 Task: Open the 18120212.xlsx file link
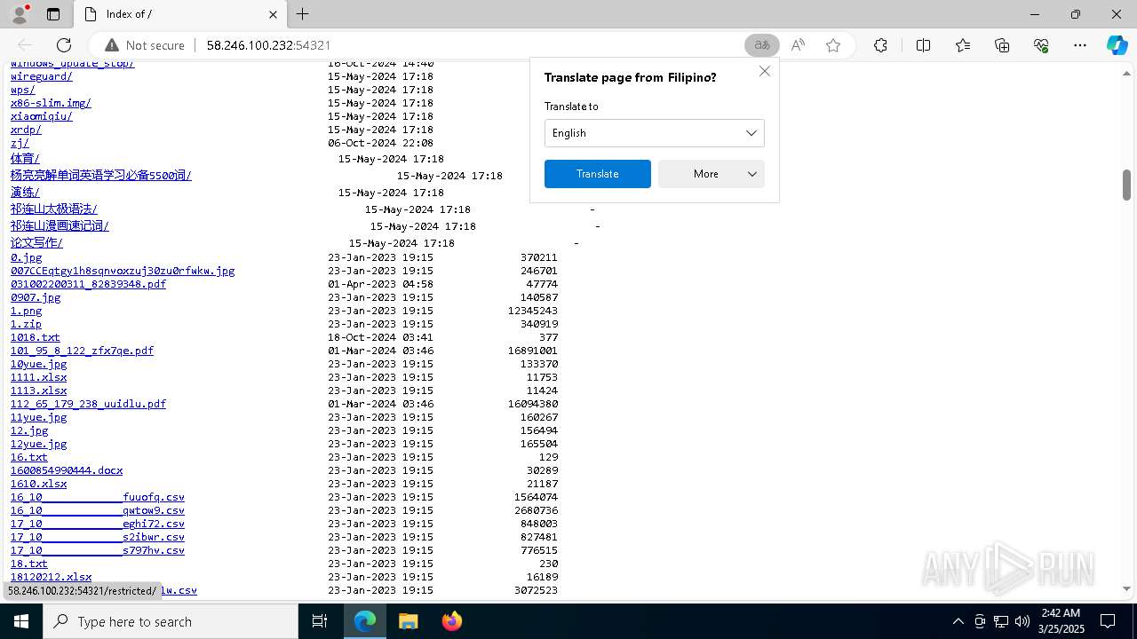[51, 577]
